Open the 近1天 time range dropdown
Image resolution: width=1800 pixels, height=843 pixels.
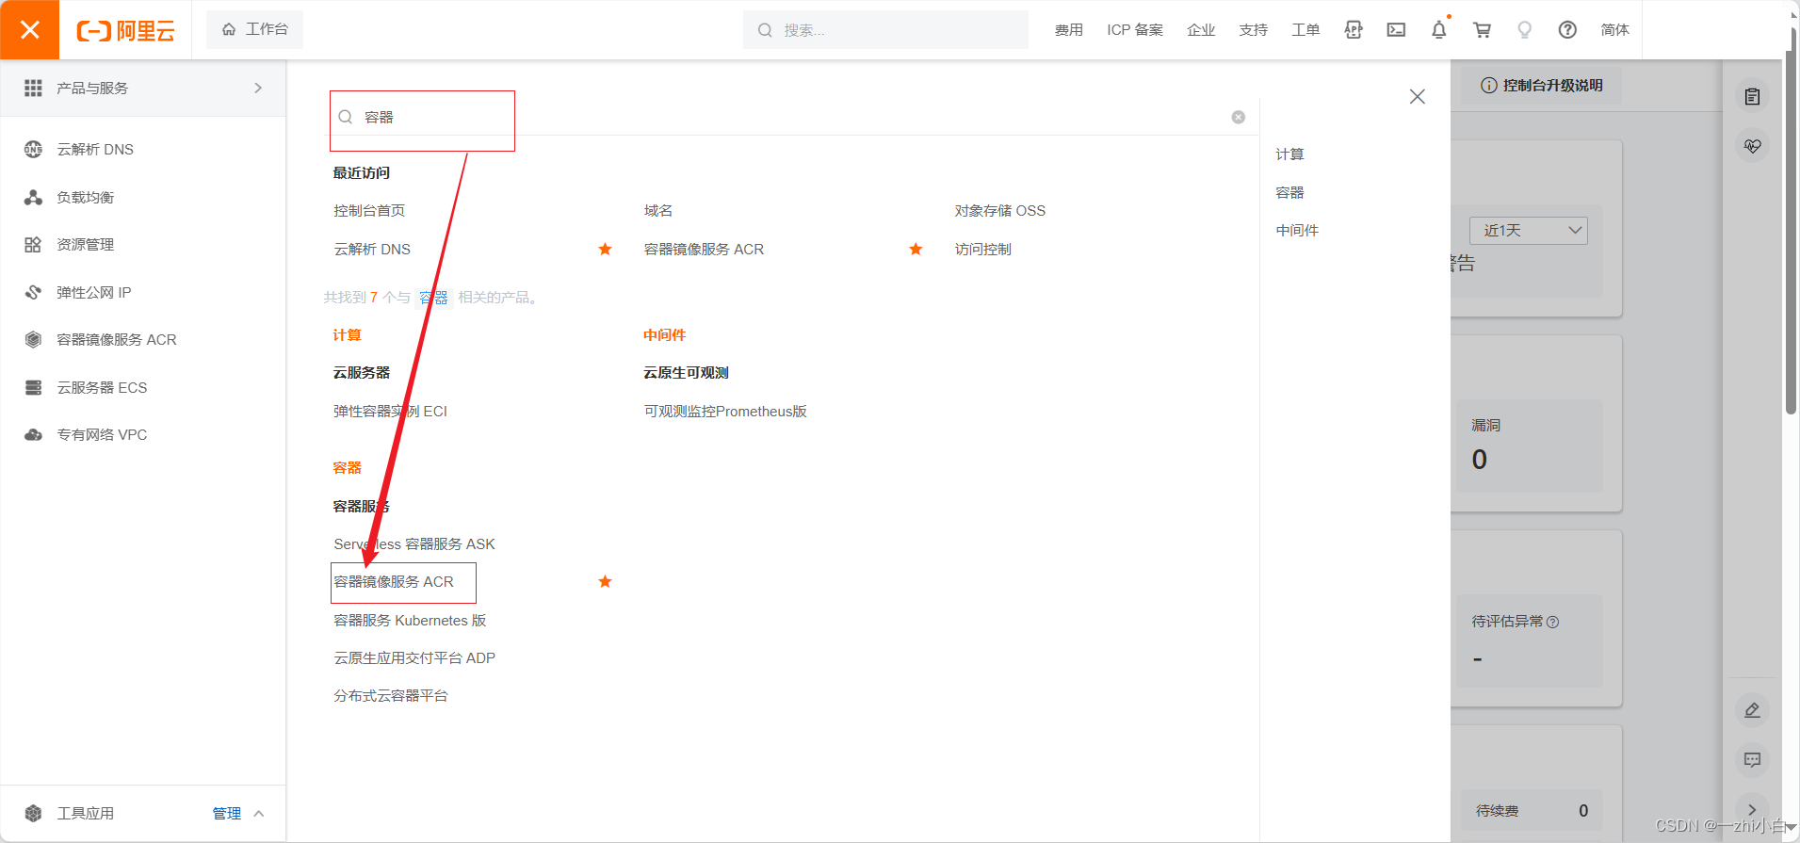tap(1528, 231)
